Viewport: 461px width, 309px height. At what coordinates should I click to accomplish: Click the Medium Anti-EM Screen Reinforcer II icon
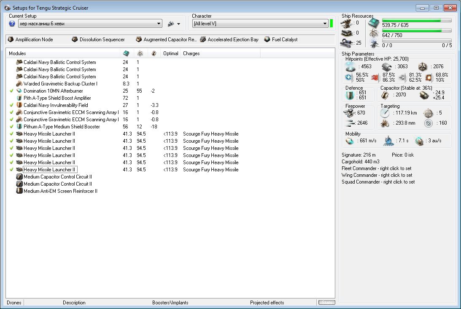pos(19,191)
